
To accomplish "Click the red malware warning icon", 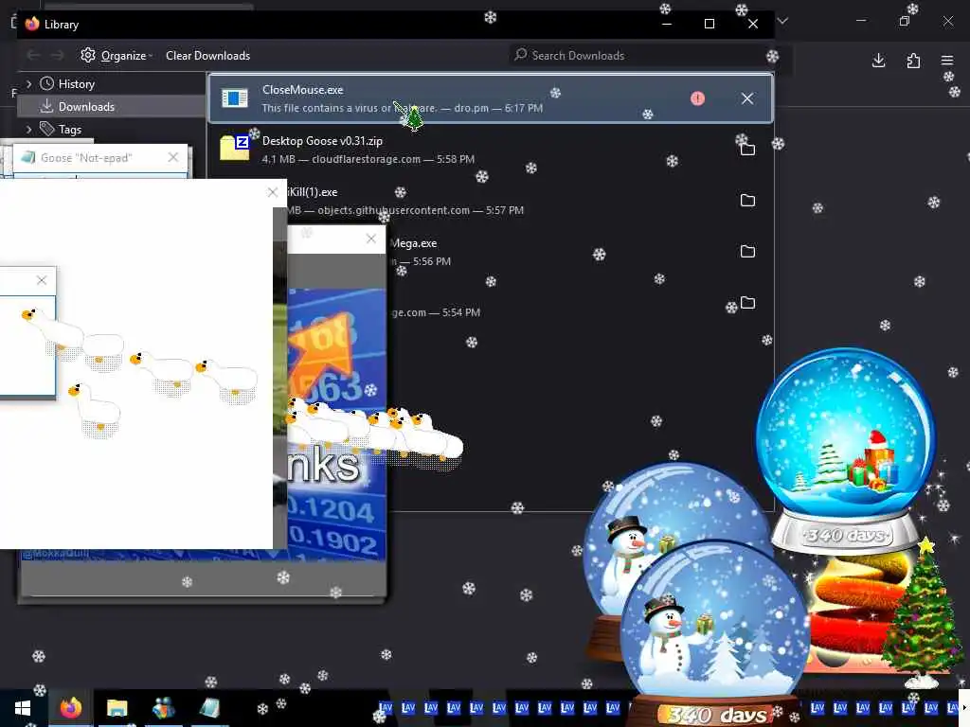I will pos(698,98).
